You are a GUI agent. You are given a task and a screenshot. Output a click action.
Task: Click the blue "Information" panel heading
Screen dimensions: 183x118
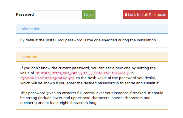(30, 29)
